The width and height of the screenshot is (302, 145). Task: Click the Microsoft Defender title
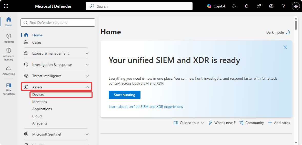click(53, 6)
